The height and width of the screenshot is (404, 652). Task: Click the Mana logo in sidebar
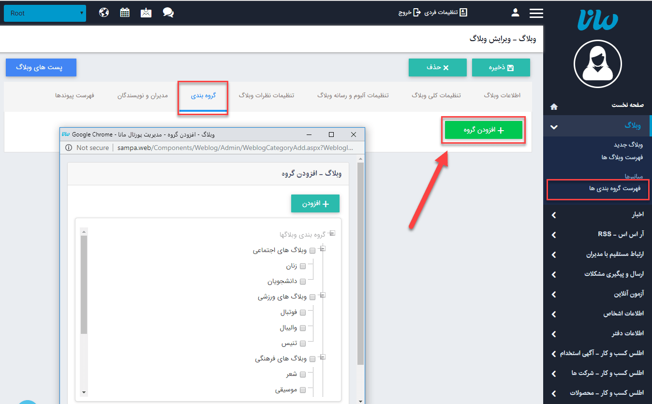tap(597, 21)
